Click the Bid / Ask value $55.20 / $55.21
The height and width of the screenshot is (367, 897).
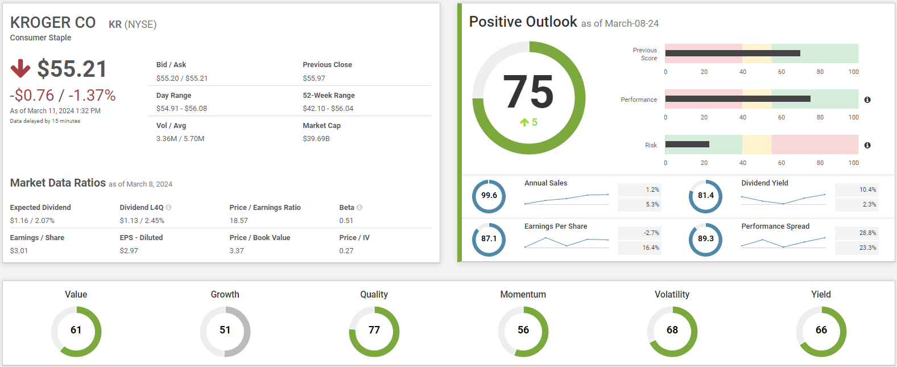click(182, 79)
